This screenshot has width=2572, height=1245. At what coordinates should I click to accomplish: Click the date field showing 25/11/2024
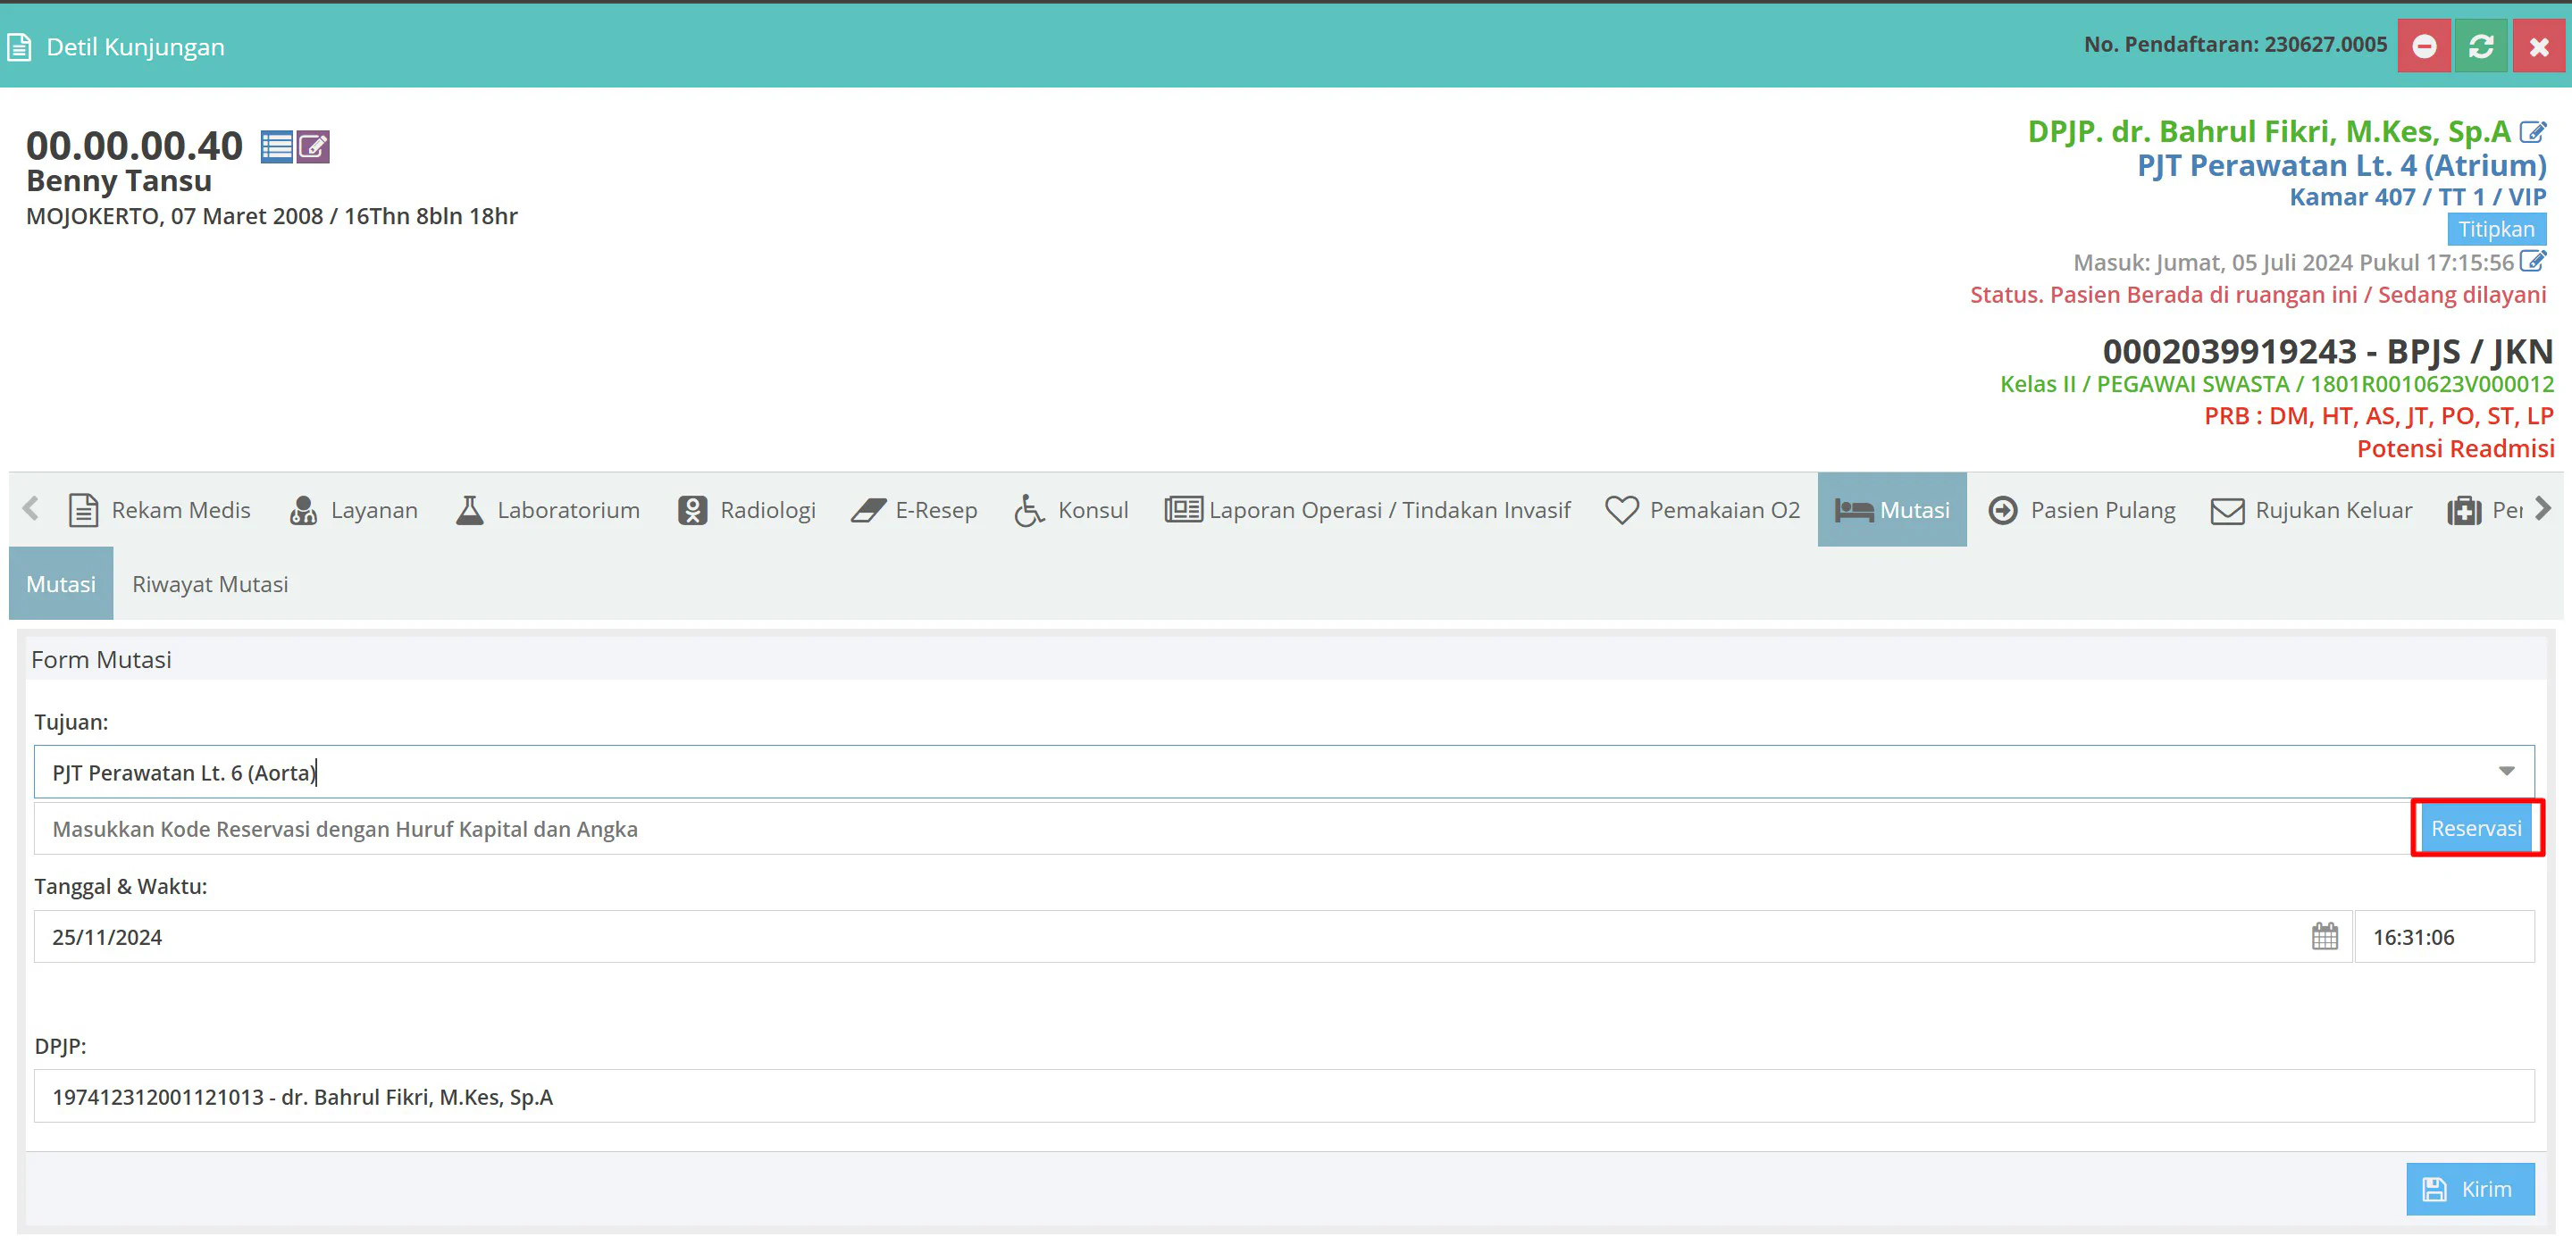point(1194,937)
